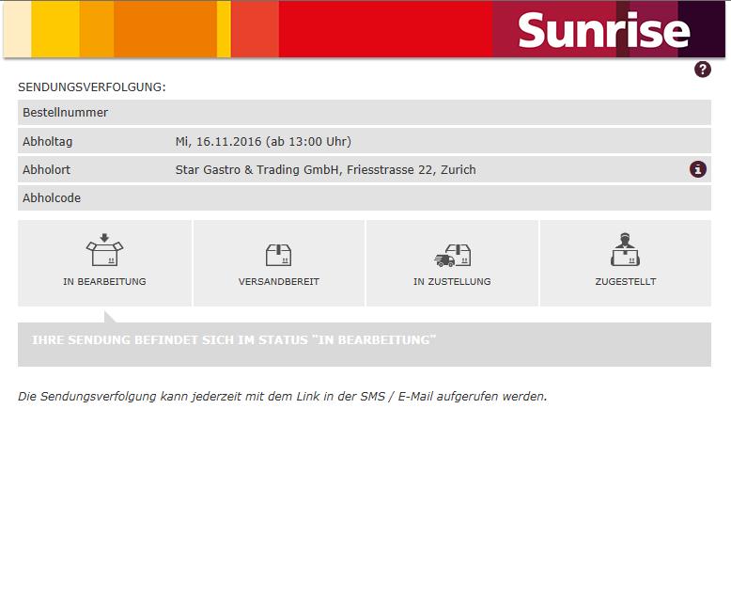Click the closed package Versandbereit icon
The height and width of the screenshot is (597, 731).
coord(278,255)
